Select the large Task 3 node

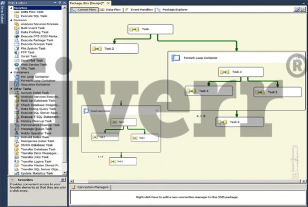point(241,72)
